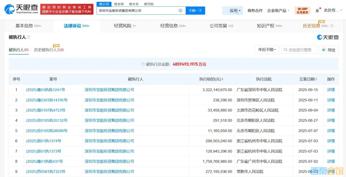The height and width of the screenshot is (177, 346).
Task: Click 常熟市人民法院 cell
Action: (250, 172)
